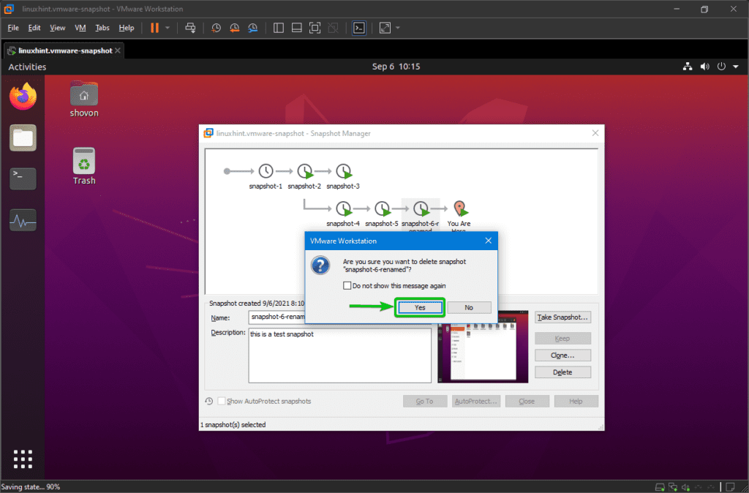
Task: Enable 'Show AutoProtect snapshots'
Action: click(222, 401)
